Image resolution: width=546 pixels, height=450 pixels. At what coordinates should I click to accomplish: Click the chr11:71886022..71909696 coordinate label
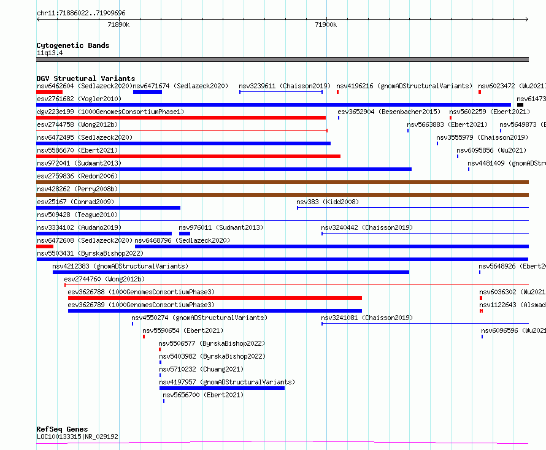pyautogui.click(x=81, y=13)
